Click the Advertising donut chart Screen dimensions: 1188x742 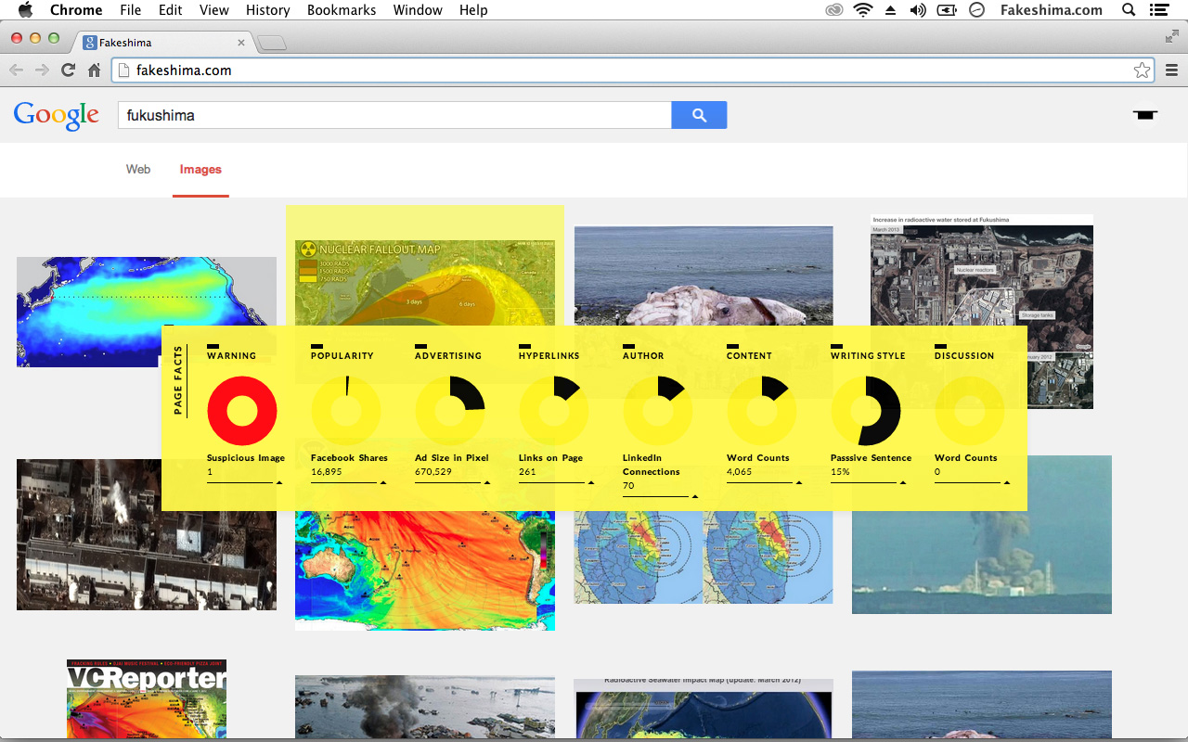[x=449, y=411]
